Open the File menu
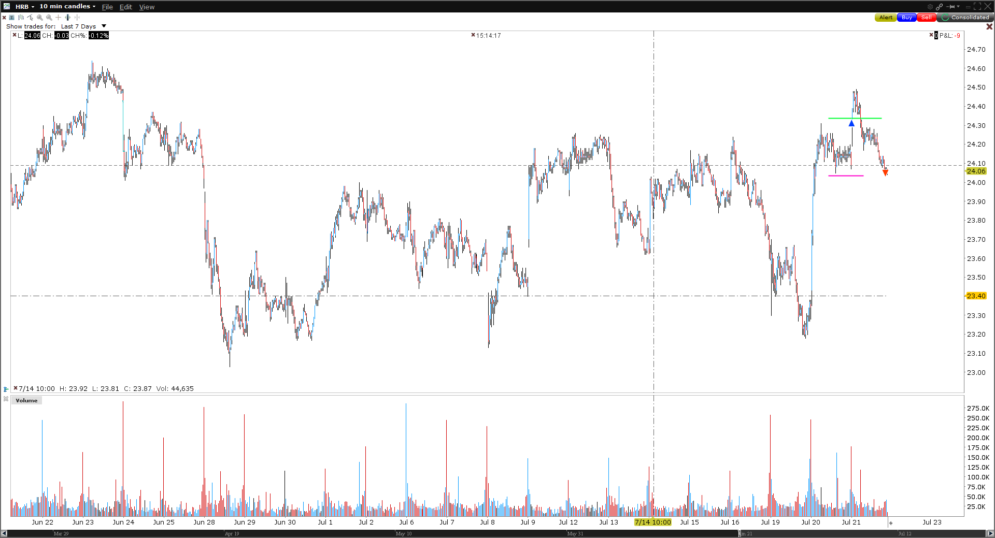 click(107, 7)
